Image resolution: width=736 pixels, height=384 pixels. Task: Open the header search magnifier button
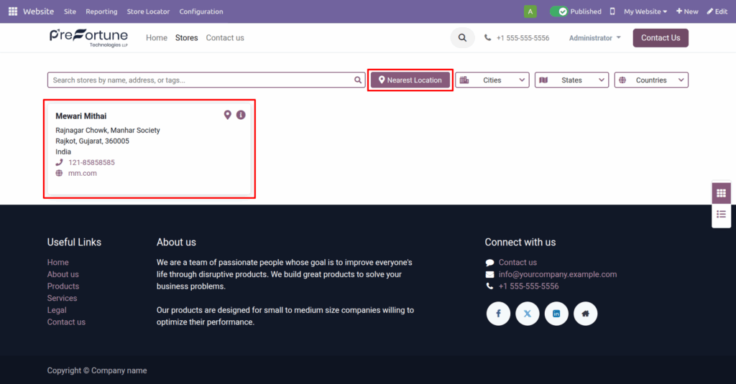pyautogui.click(x=462, y=38)
